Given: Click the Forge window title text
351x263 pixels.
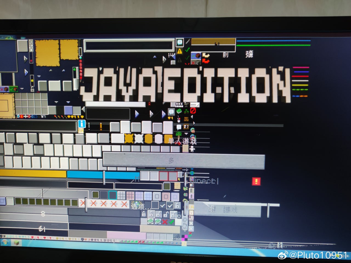Looking at the screenshot, I should (8, 37).
